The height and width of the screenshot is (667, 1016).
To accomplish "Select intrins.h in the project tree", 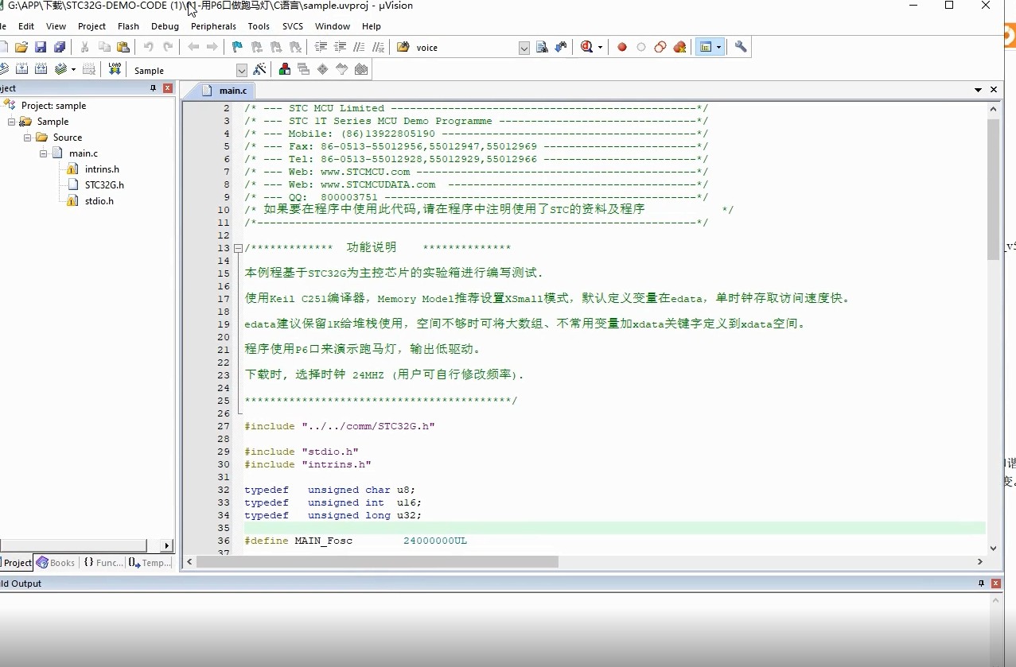I will click(x=102, y=169).
